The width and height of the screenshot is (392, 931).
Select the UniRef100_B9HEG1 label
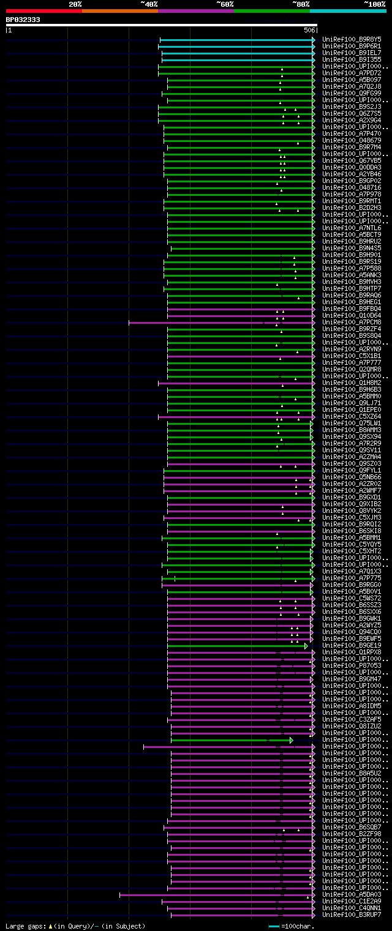tap(352, 302)
